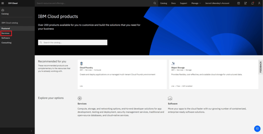Screen dimensions: 263x134
Task: Open Jarrod Lilkendey's Account switcher
Action: click(217, 3)
